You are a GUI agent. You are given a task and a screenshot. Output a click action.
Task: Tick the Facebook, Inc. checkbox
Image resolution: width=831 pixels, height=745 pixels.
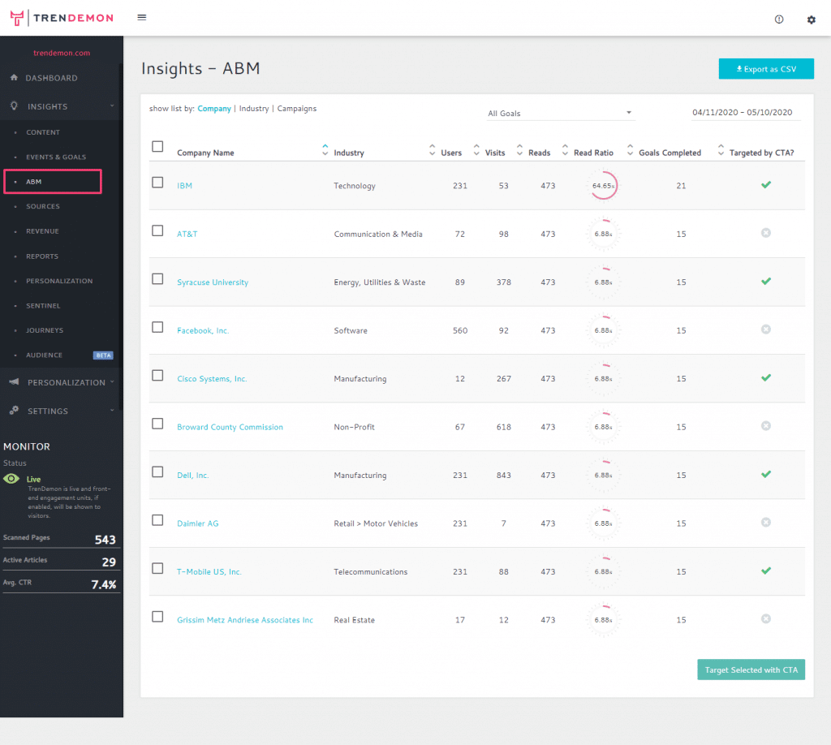point(157,327)
